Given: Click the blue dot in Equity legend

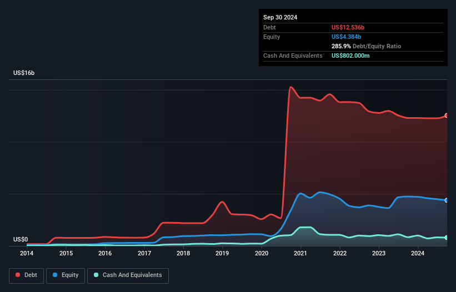Looking at the screenshot, I should pos(55,275).
